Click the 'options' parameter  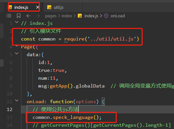click(86, 102)
